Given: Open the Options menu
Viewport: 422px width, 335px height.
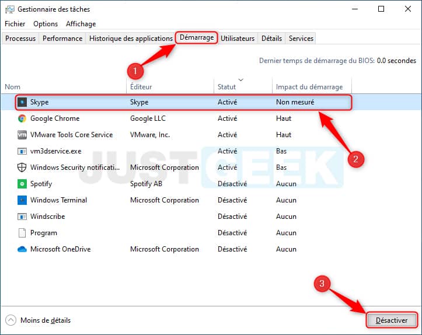Looking at the screenshot, I should pos(46,24).
